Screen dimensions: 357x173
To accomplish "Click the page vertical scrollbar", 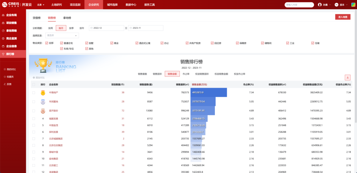I will [x=356, y=66].
